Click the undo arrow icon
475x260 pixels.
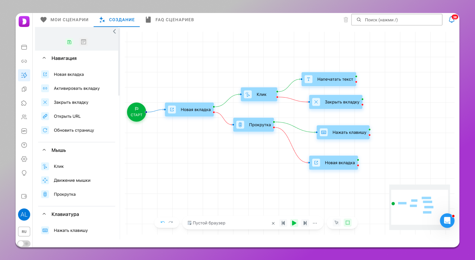(163, 223)
